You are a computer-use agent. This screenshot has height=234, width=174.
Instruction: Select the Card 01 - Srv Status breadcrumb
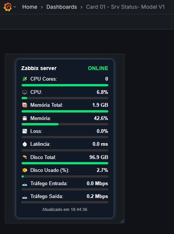125,7
